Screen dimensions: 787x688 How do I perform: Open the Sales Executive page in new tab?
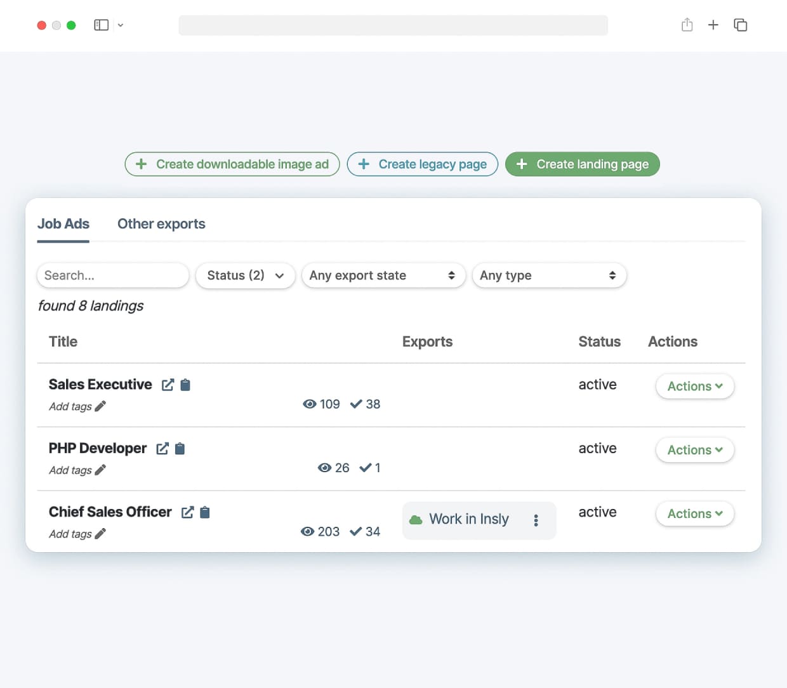[x=167, y=384]
